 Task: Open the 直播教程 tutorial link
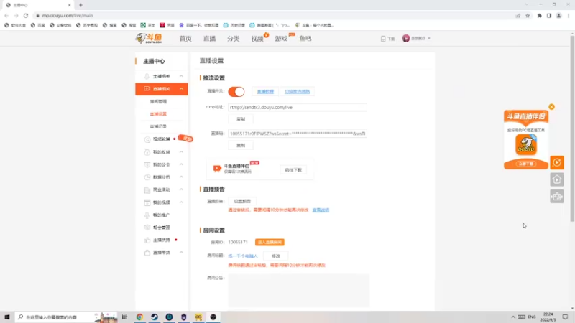tap(265, 92)
